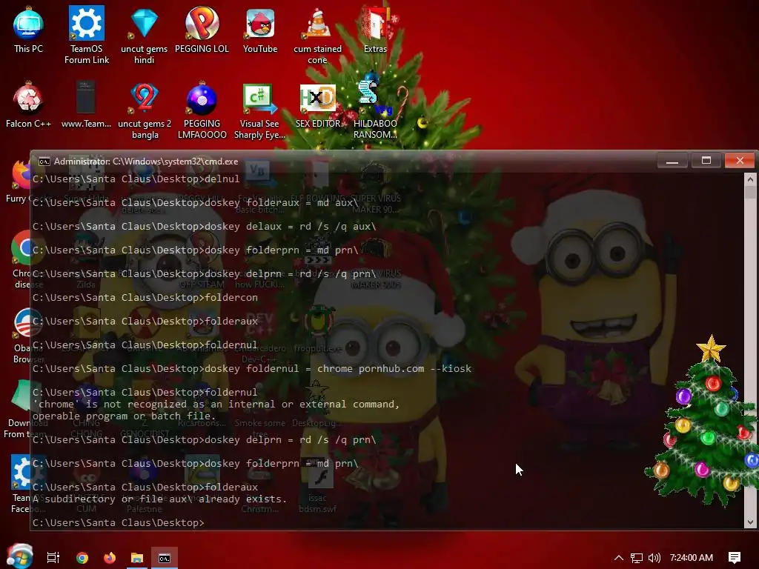Image resolution: width=759 pixels, height=569 pixels.
Task: Click the 7:24:00 AM clock
Action: click(692, 558)
